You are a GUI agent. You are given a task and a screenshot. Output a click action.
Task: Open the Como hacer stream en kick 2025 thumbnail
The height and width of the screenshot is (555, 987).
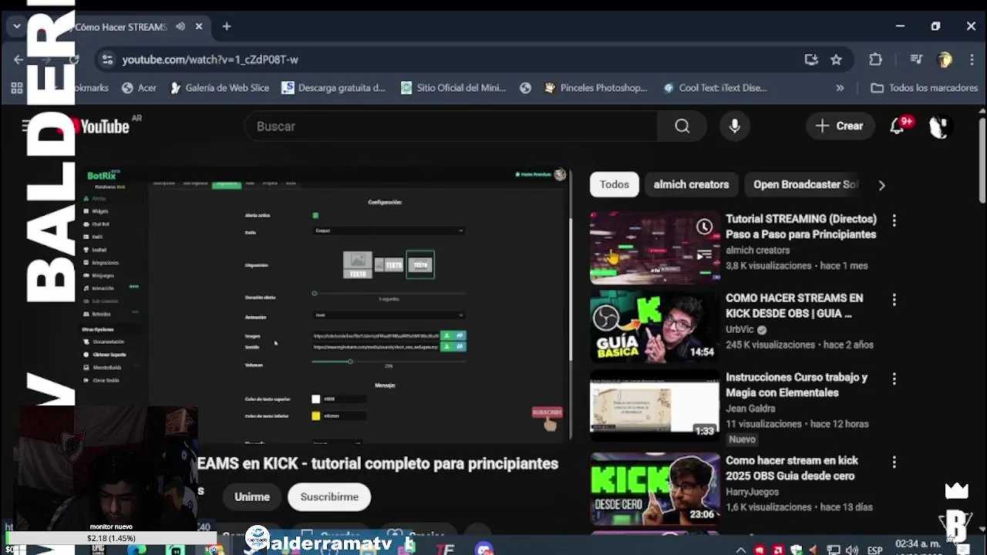655,489
